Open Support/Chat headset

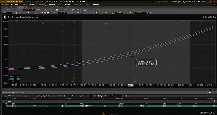pyautogui.click(x=189, y=2)
